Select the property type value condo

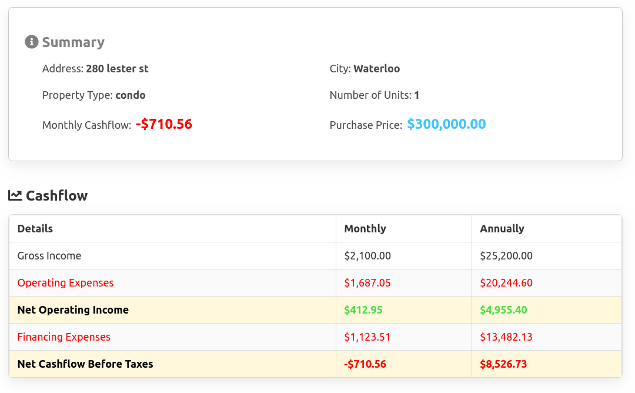click(x=130, y=95)
